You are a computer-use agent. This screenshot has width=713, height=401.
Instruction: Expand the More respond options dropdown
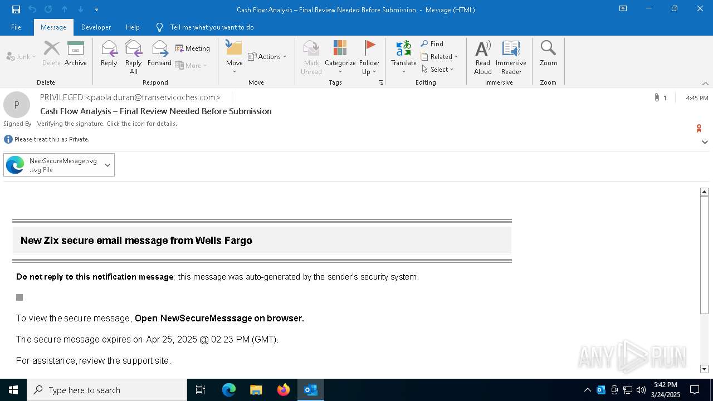191,65
